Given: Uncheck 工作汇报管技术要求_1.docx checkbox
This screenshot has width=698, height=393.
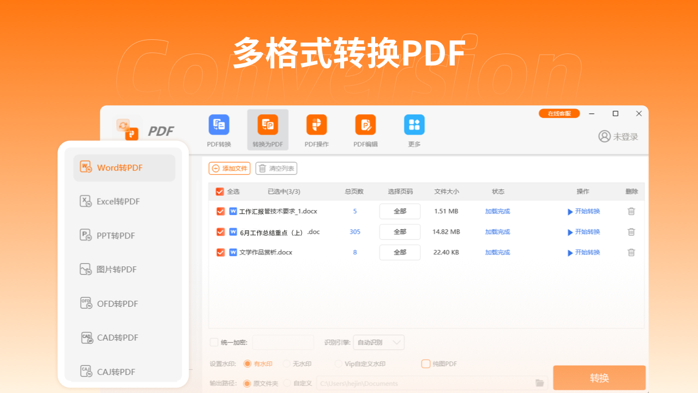Looking at the screenshot, I should click(220, 211).
